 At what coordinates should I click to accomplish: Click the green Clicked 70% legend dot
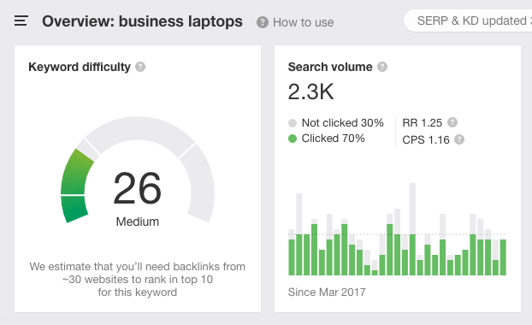click(x=293, y=139)
